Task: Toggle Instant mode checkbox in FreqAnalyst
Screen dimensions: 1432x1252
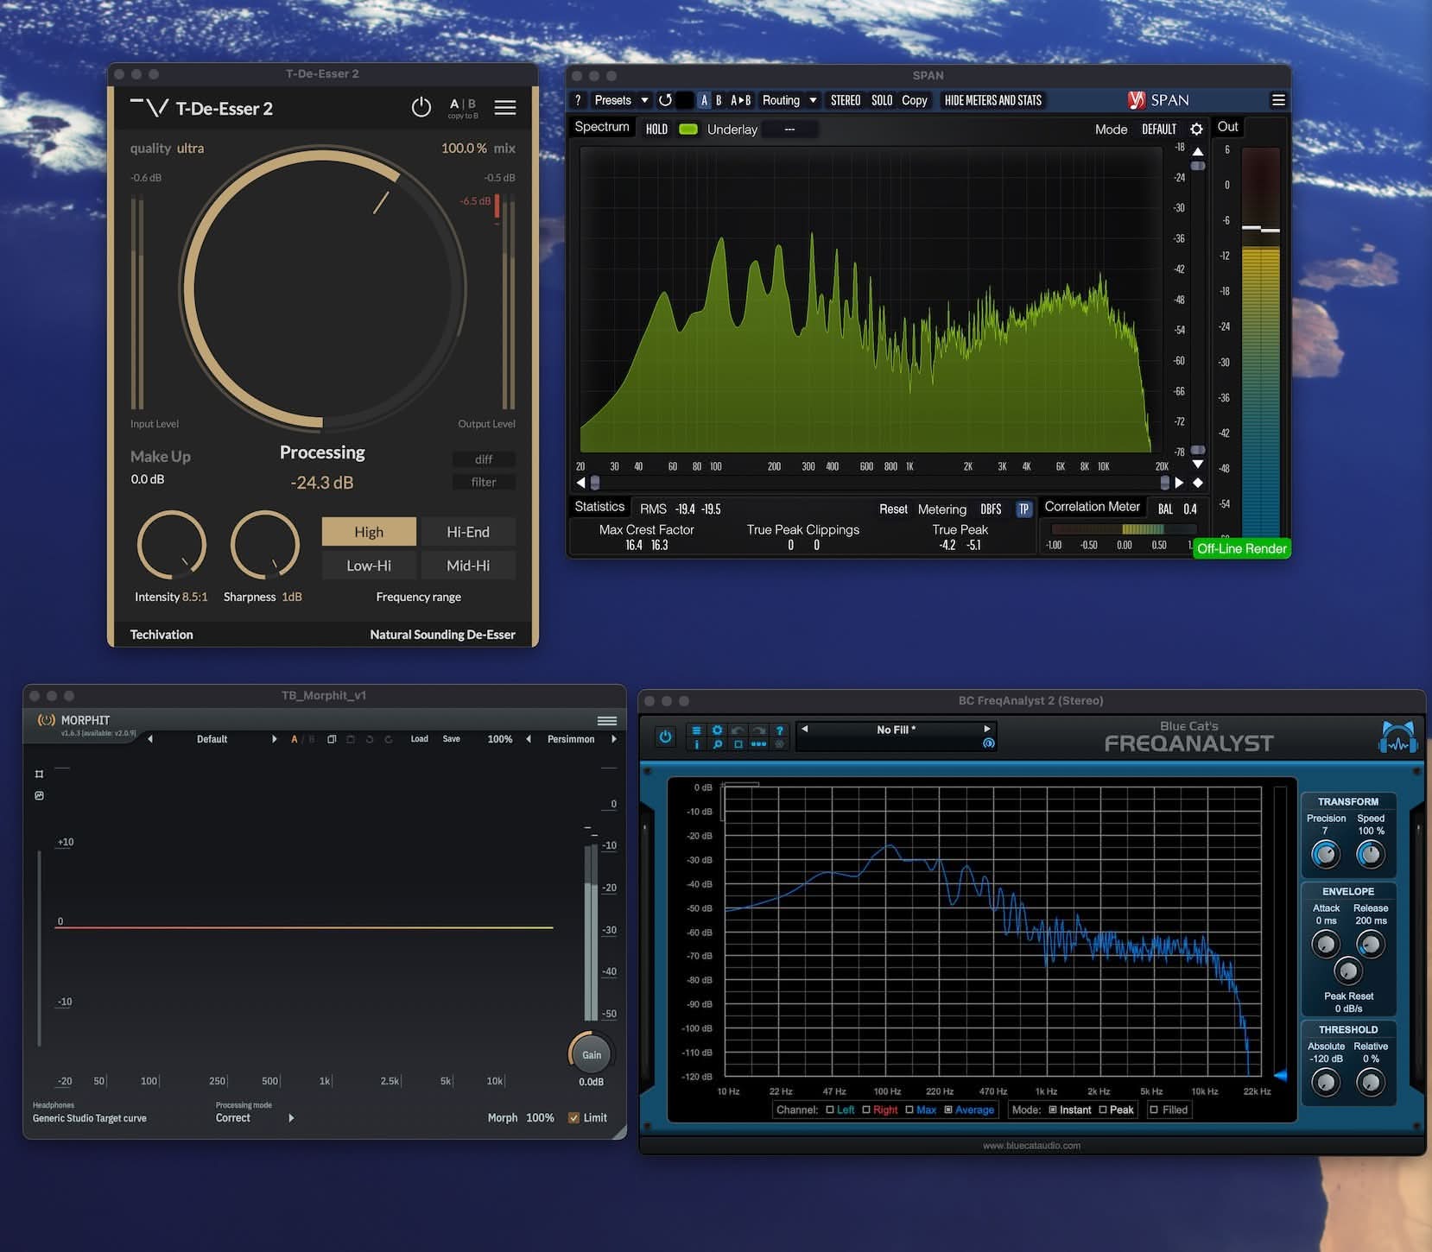Action: coord(1053,1110)
